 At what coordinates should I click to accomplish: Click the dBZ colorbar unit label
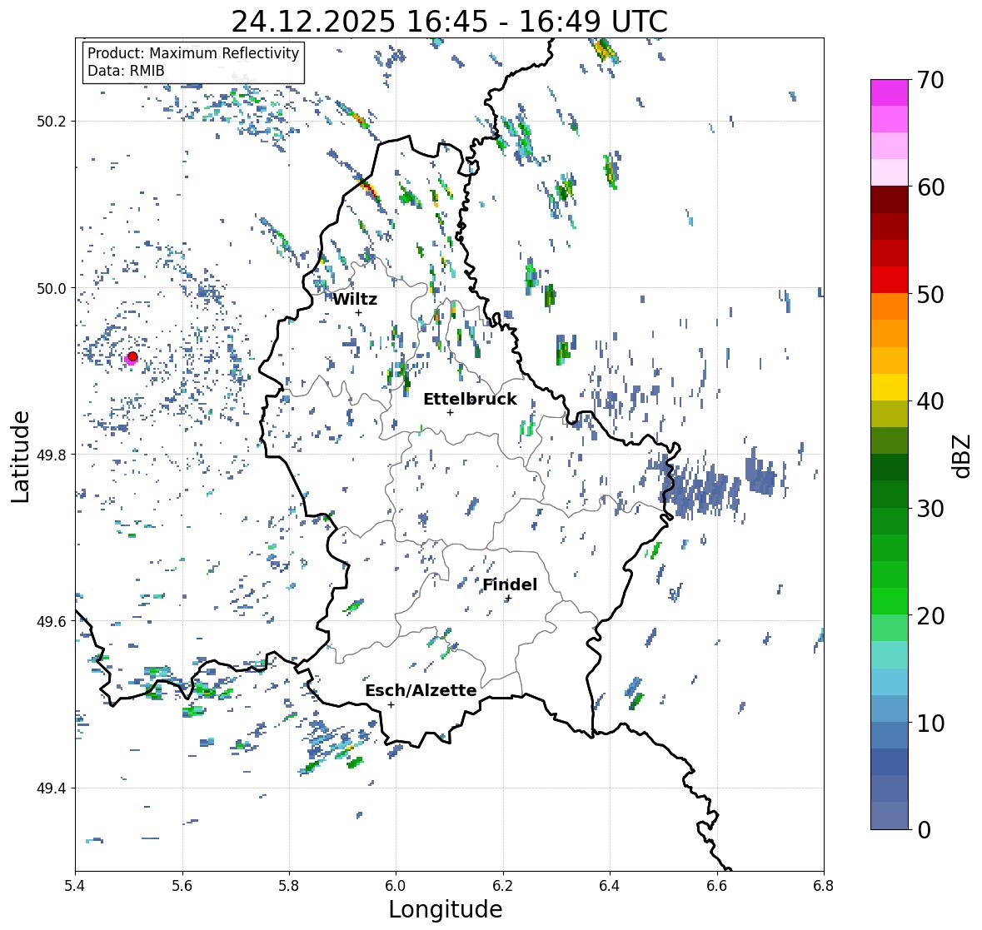pyautogui.click(x=963, y=455)
